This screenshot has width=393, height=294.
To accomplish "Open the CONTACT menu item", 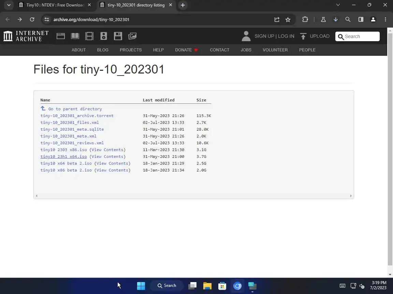I will (x=220, y=50).
